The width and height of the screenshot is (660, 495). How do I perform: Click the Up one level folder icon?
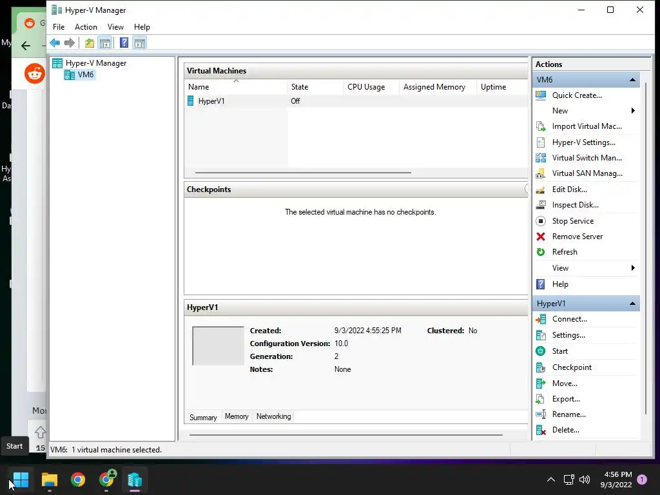89,43
